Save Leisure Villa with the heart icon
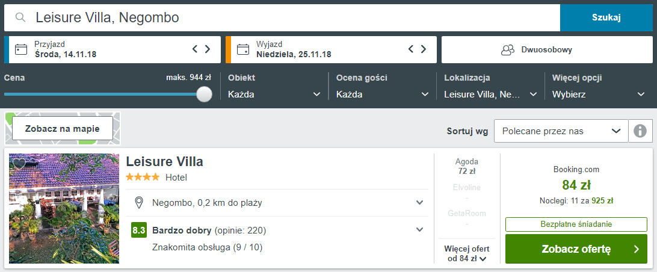657x272 pixels. click(19, 164)
